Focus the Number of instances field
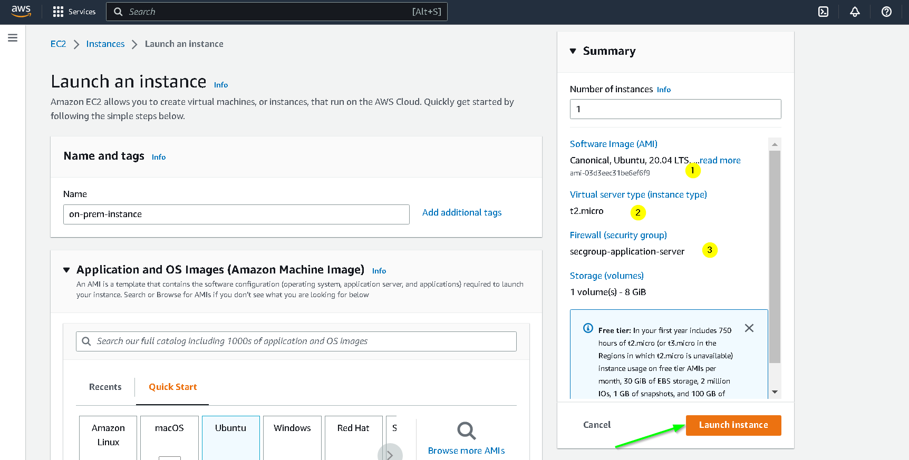Viewport: 909px width, 460px height. pos(675,109)
